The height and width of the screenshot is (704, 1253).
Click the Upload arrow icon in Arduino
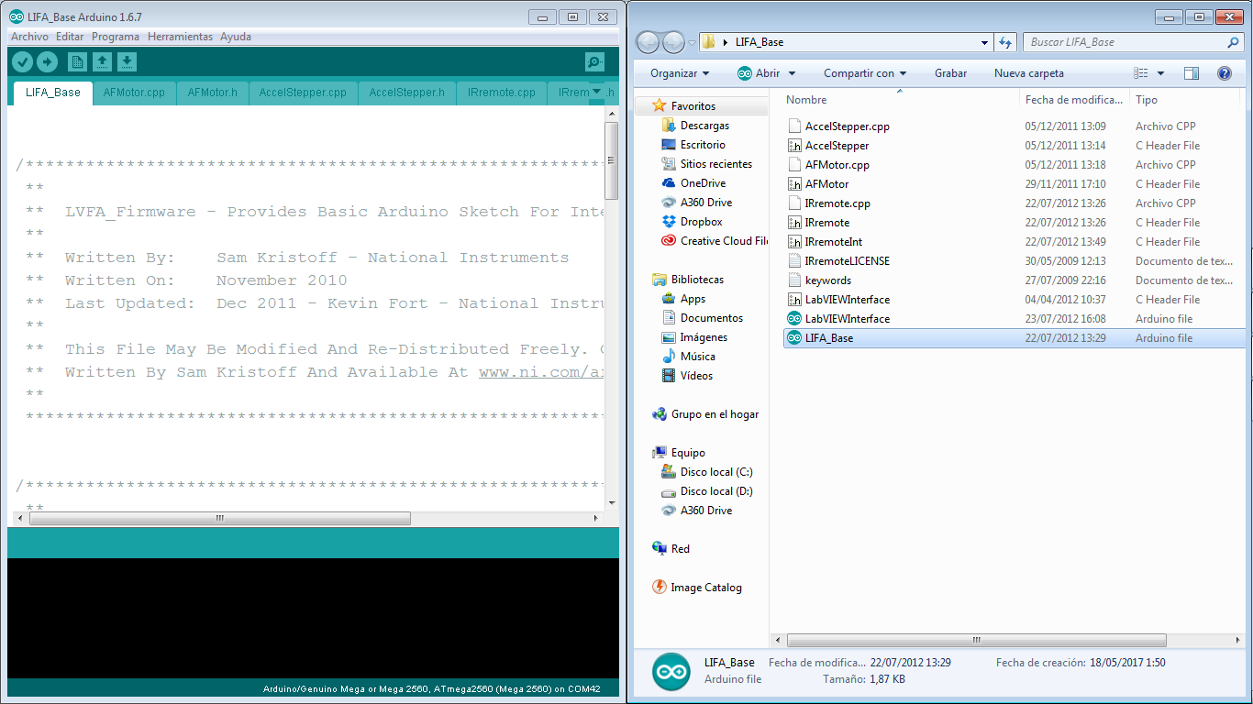pyautogui.click(x=47, y=61)
